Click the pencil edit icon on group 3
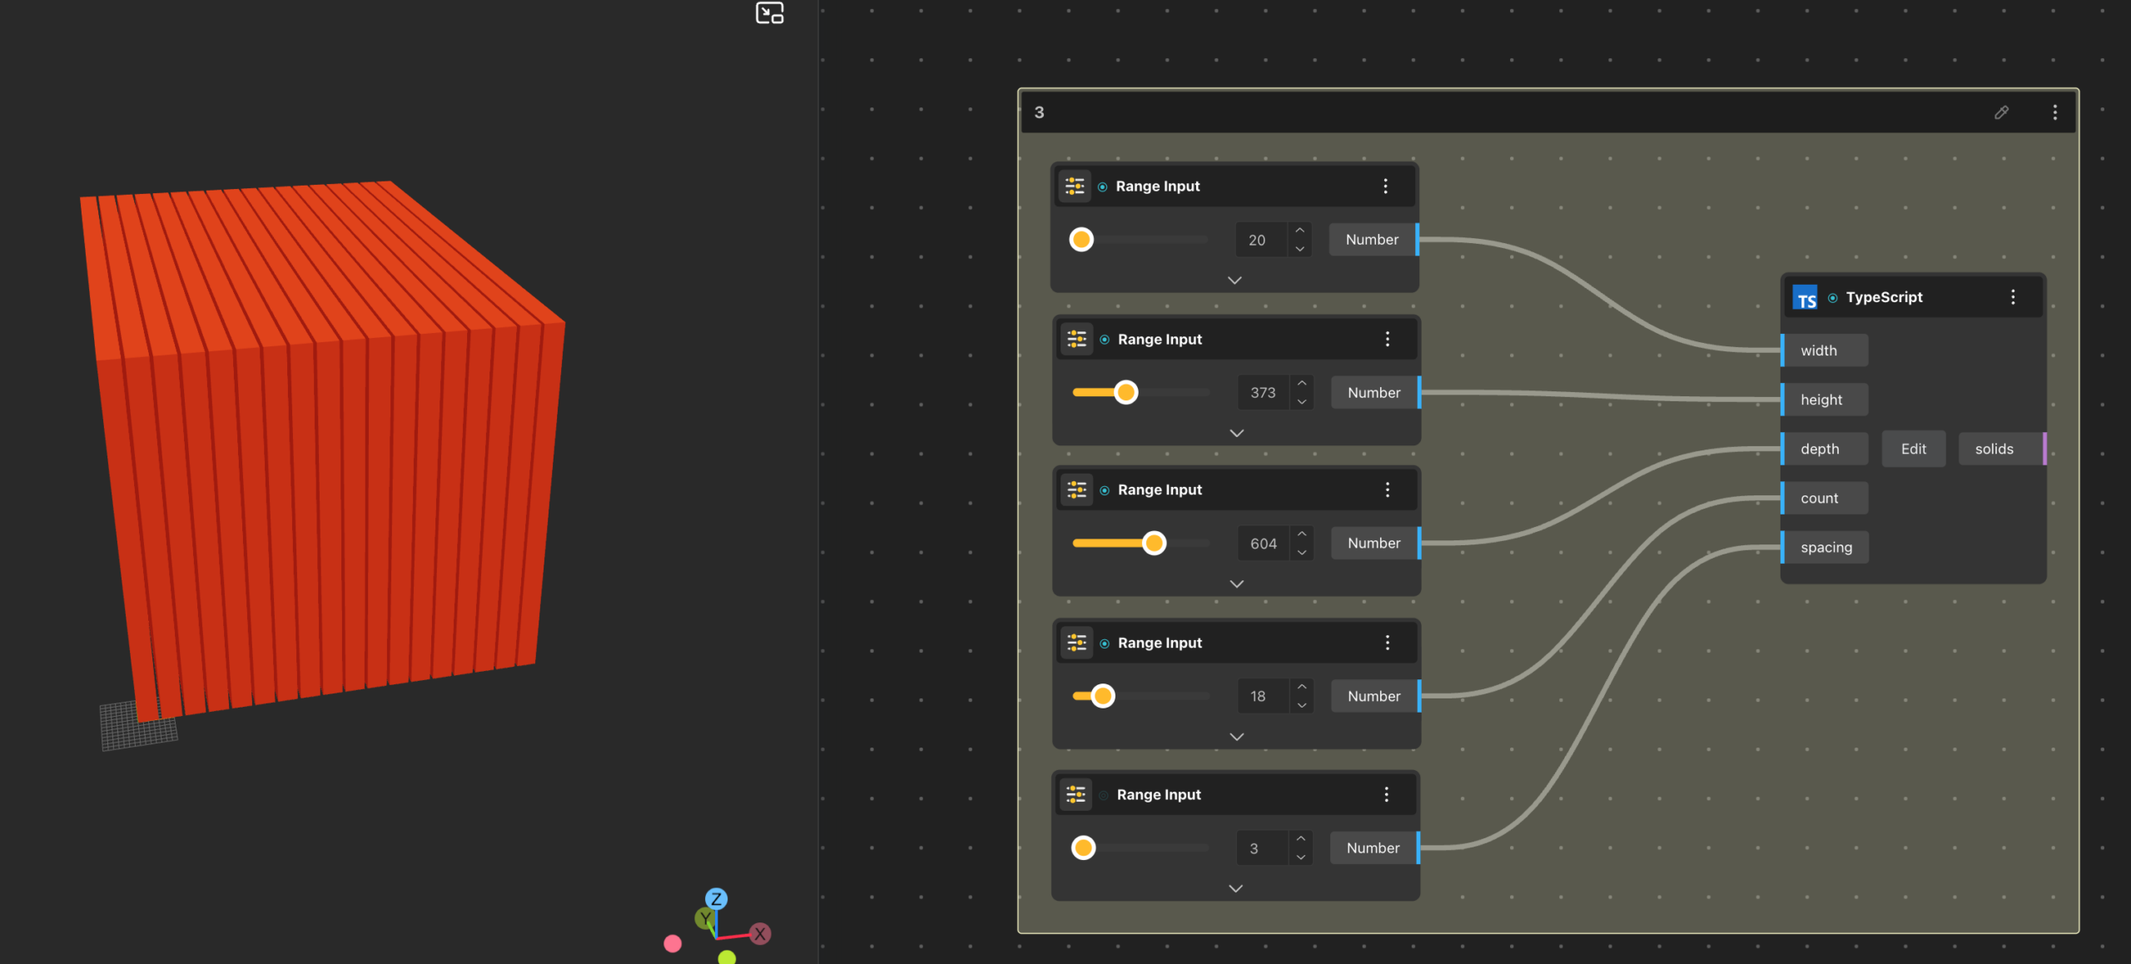The width and height of the screenshot is (2131, 964). coord(2001,112)
